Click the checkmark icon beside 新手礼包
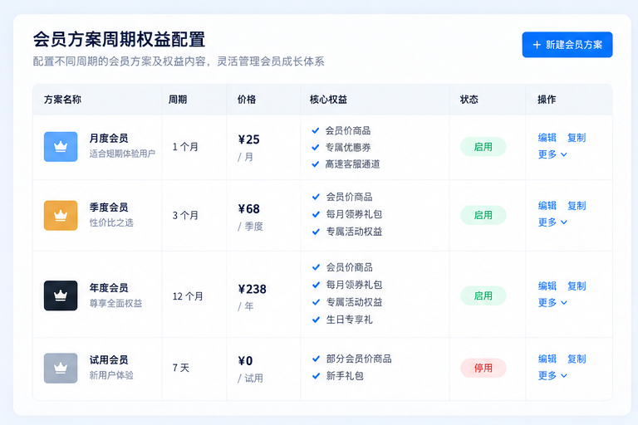This screenshot has width=638, height=425. (x=316, y=376)
